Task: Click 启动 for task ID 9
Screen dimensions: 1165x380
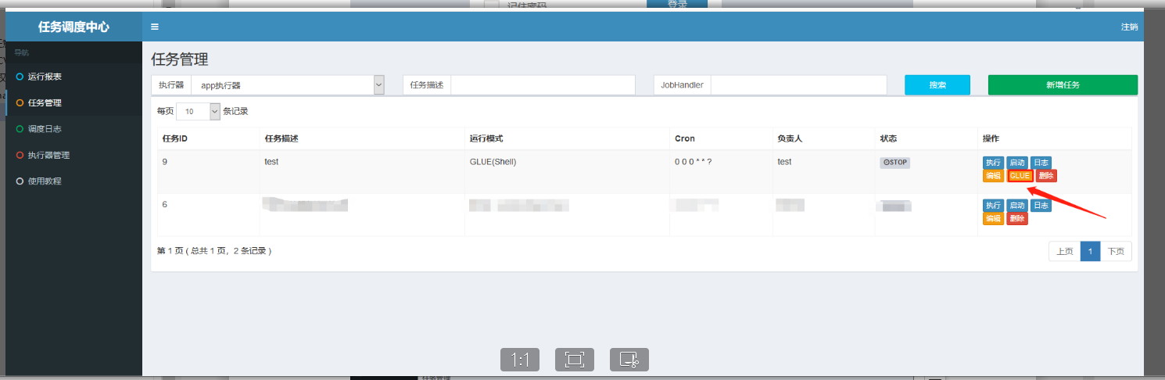Action: pyautogui.click(x=1016, y=163)
